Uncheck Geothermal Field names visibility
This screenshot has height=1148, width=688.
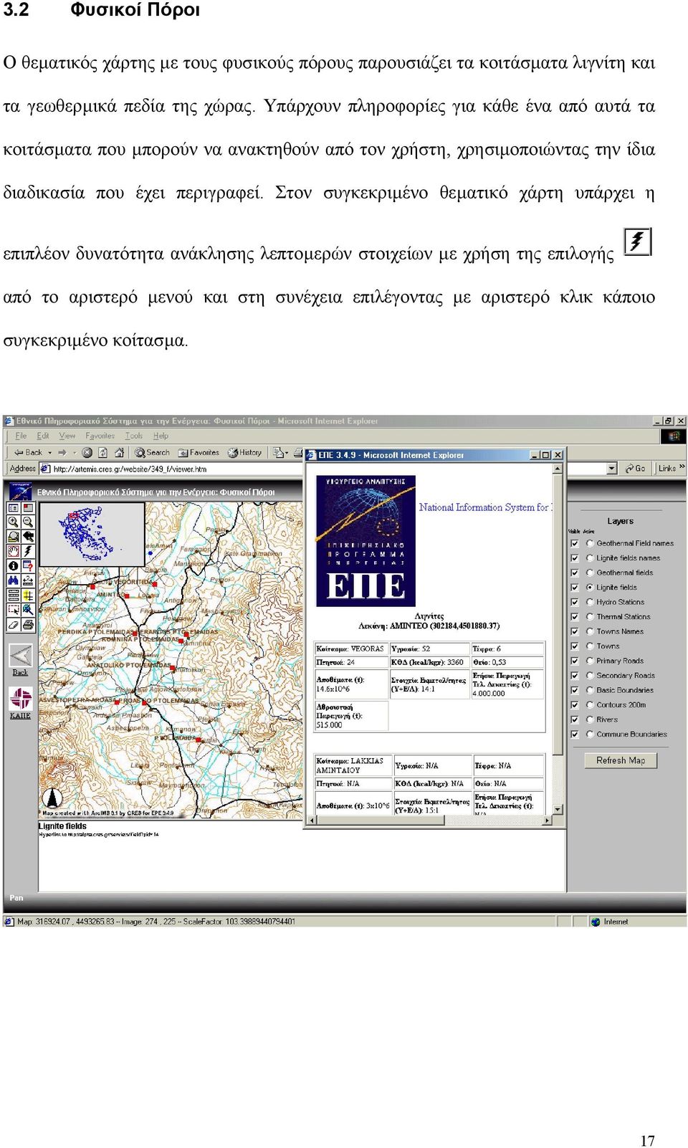[575, 543]
